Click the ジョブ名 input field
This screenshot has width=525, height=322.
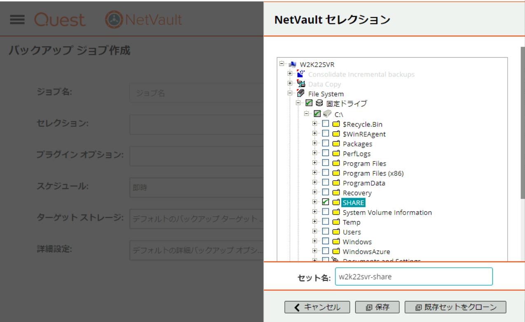pos(197,94)
